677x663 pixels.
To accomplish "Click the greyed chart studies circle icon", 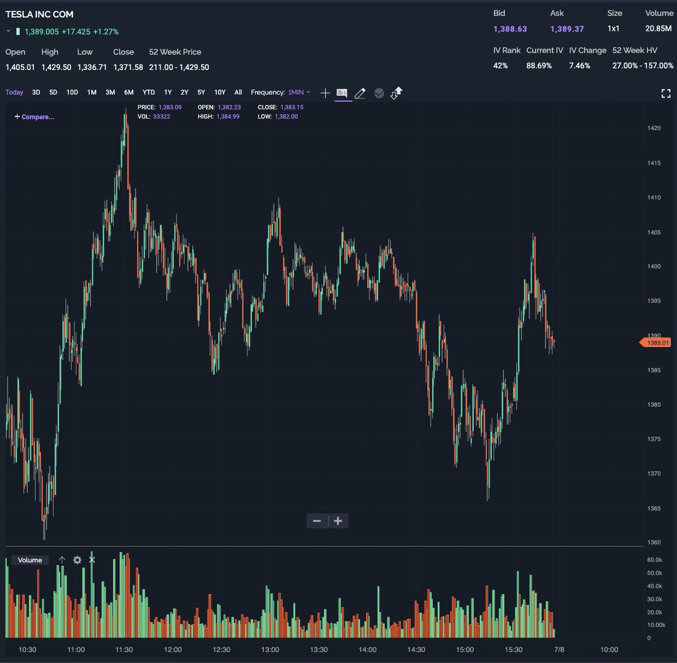I will point(379,93).
